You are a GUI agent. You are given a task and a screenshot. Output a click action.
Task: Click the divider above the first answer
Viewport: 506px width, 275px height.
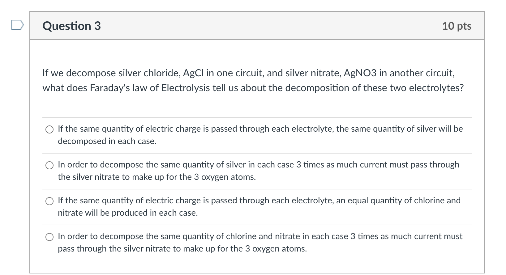(257, 118)
